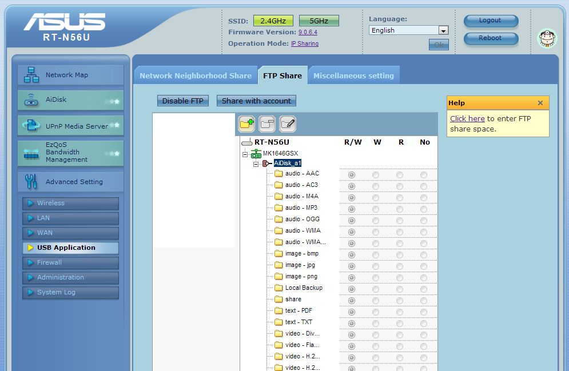Set audio - MP3 folder to read-only
This screenshot has height=371, width=569.
point(400,209)
